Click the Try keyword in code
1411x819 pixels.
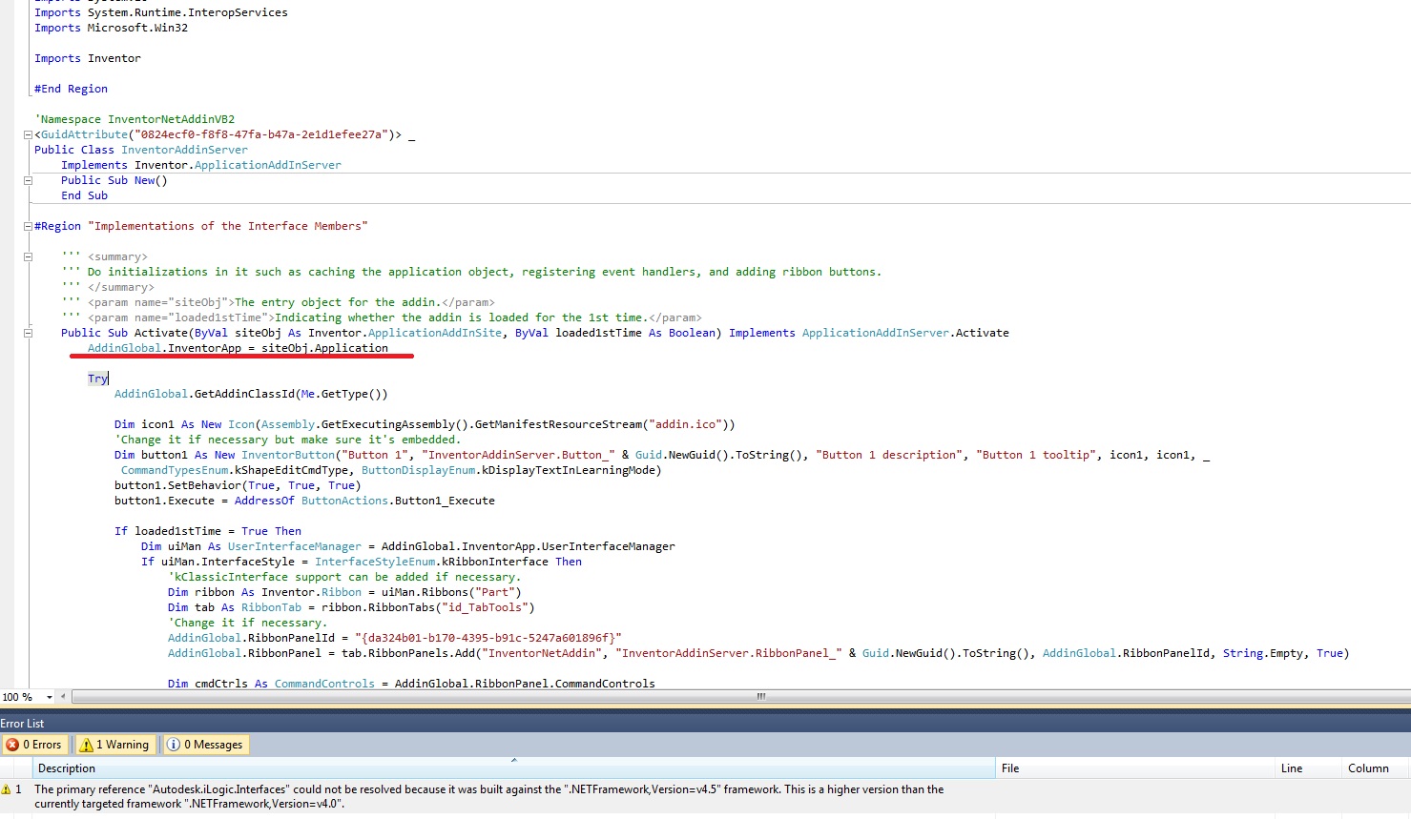pos(97,379)
